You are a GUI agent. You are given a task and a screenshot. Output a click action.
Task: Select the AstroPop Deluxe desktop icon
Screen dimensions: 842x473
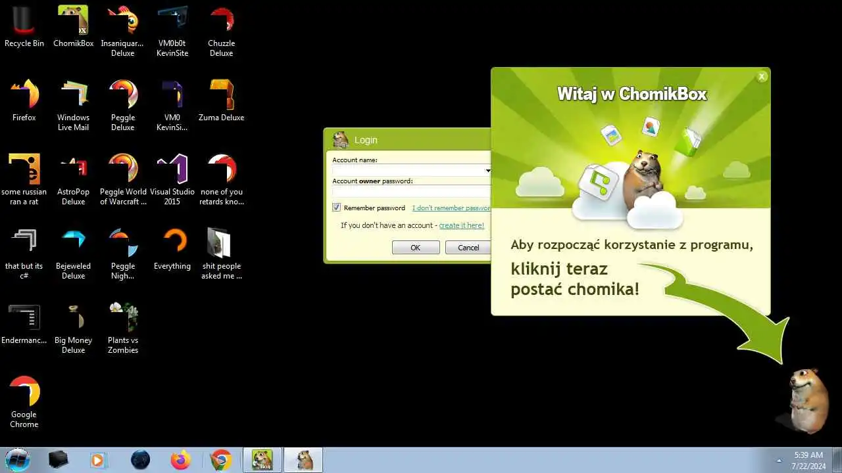[73, 181]
